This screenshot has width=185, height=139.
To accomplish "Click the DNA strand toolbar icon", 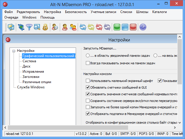I will click(21, 27).
